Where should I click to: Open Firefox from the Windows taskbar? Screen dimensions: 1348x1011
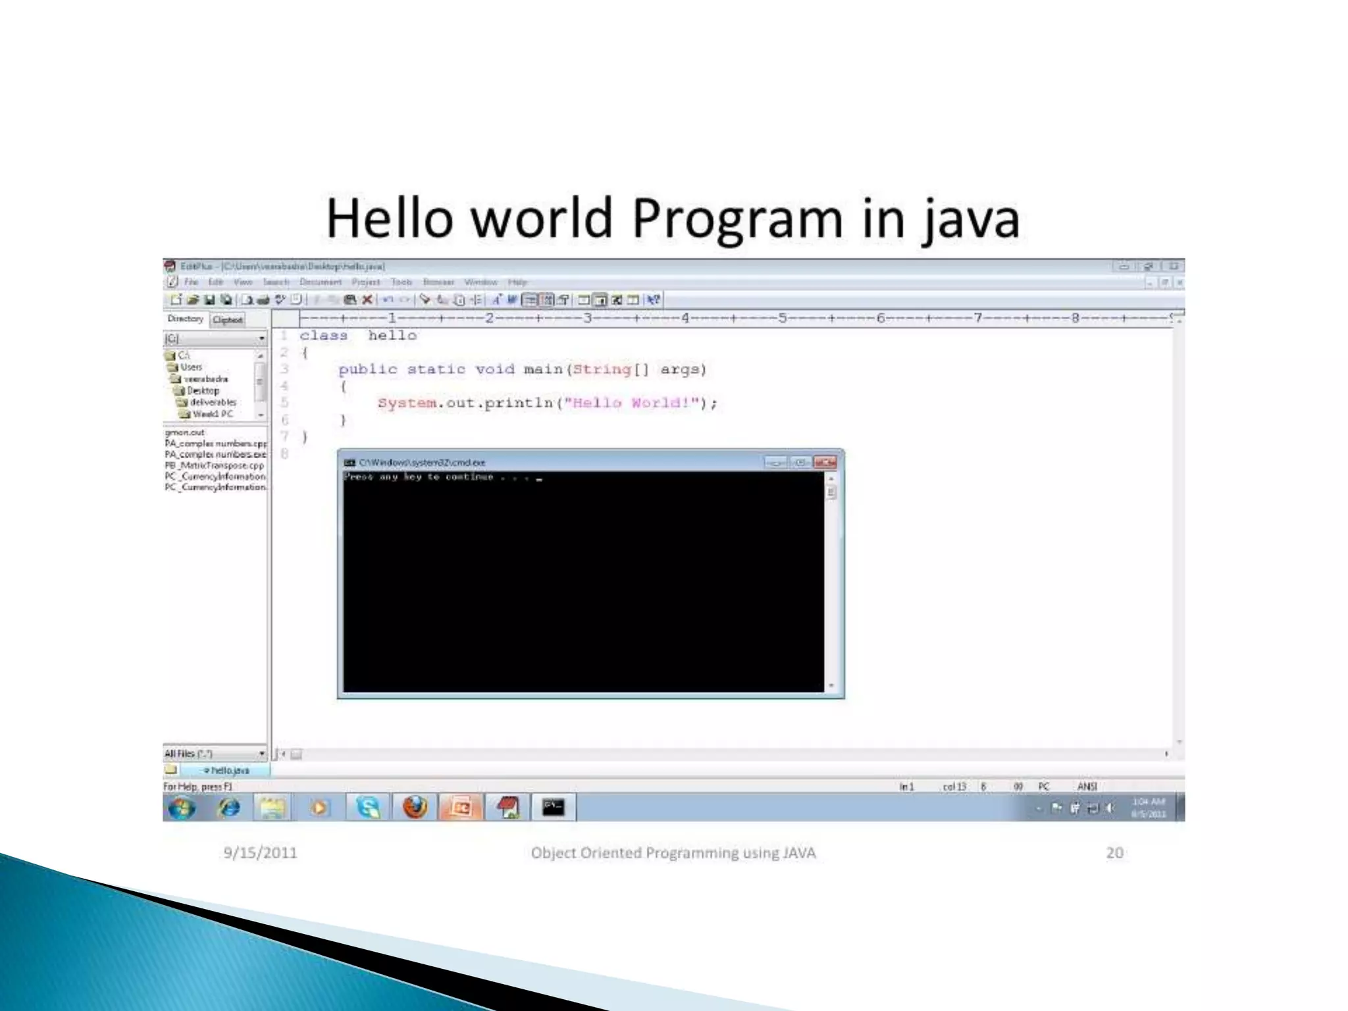coord(415,807)
